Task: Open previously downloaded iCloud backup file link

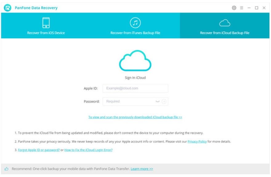Action: click(x=135, y=117)
